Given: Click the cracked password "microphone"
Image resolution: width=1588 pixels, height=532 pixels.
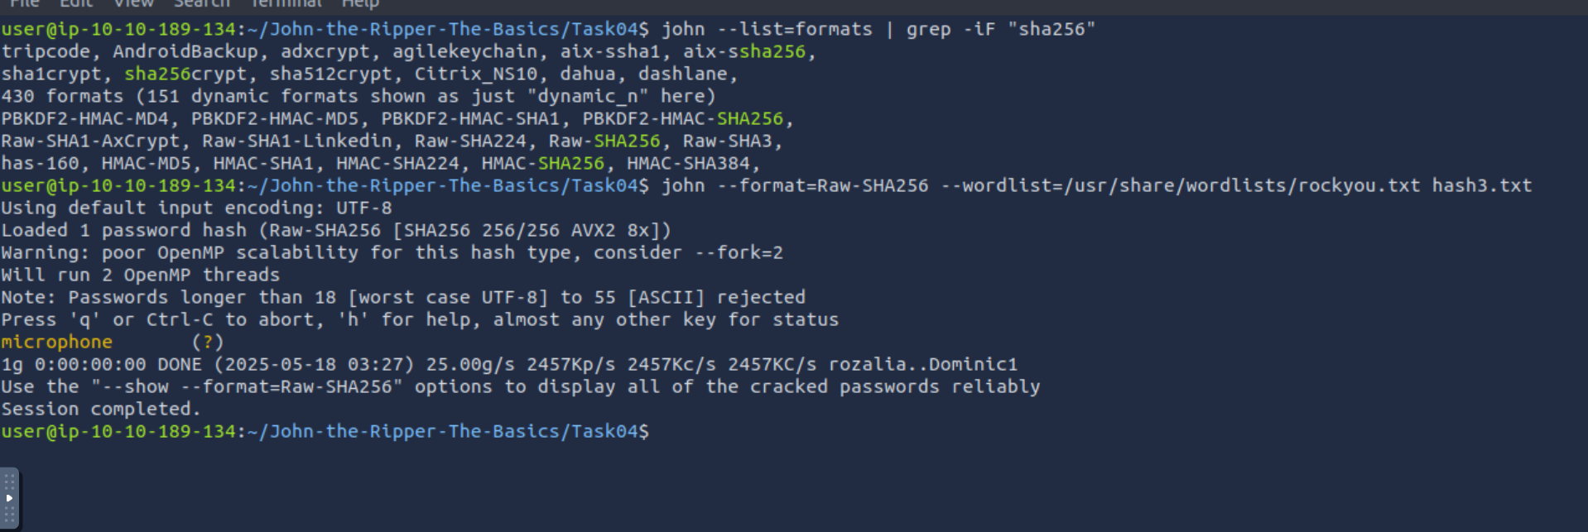Looking at the screenshot, I should tap(57, 342).
